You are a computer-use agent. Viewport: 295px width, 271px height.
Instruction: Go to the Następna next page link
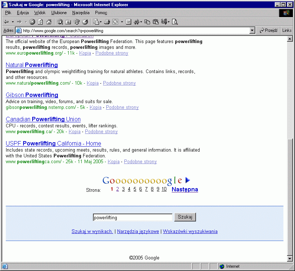point(185,190)
